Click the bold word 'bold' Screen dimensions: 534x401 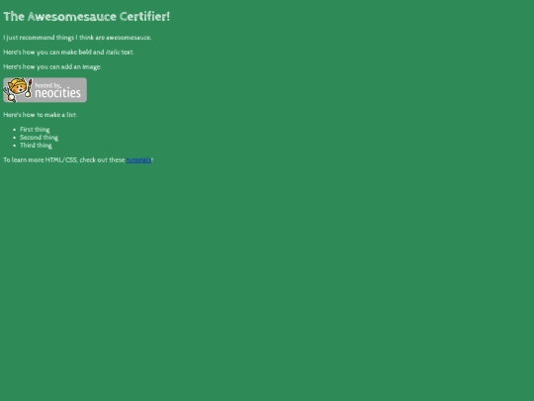click(x=85, y=52)
